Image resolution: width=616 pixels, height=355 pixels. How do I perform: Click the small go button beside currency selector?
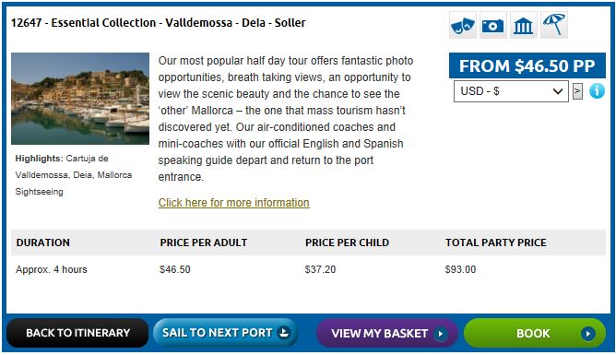point(577,91)
